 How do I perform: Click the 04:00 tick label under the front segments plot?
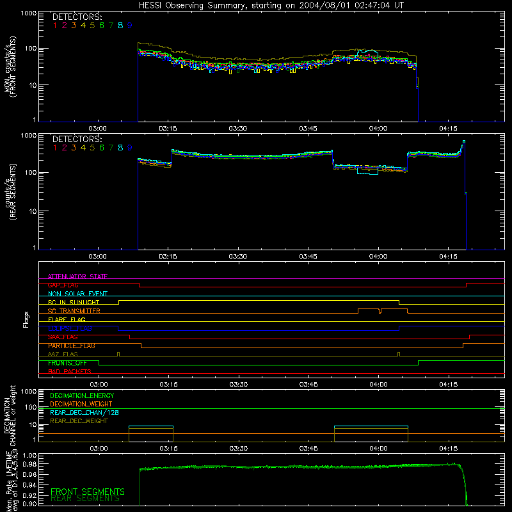pyautogui.click(x=378, y=129)
